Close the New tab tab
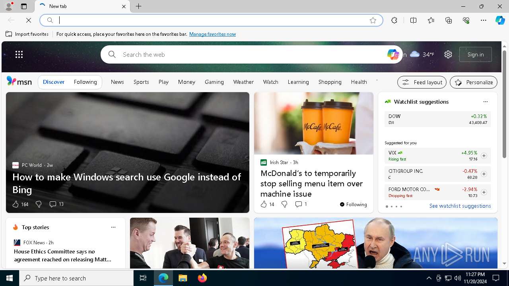 pyautogui.click(x=124, y=6)
